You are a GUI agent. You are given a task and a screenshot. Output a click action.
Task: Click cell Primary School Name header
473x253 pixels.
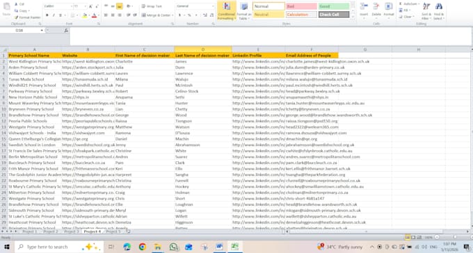(34, 56)
